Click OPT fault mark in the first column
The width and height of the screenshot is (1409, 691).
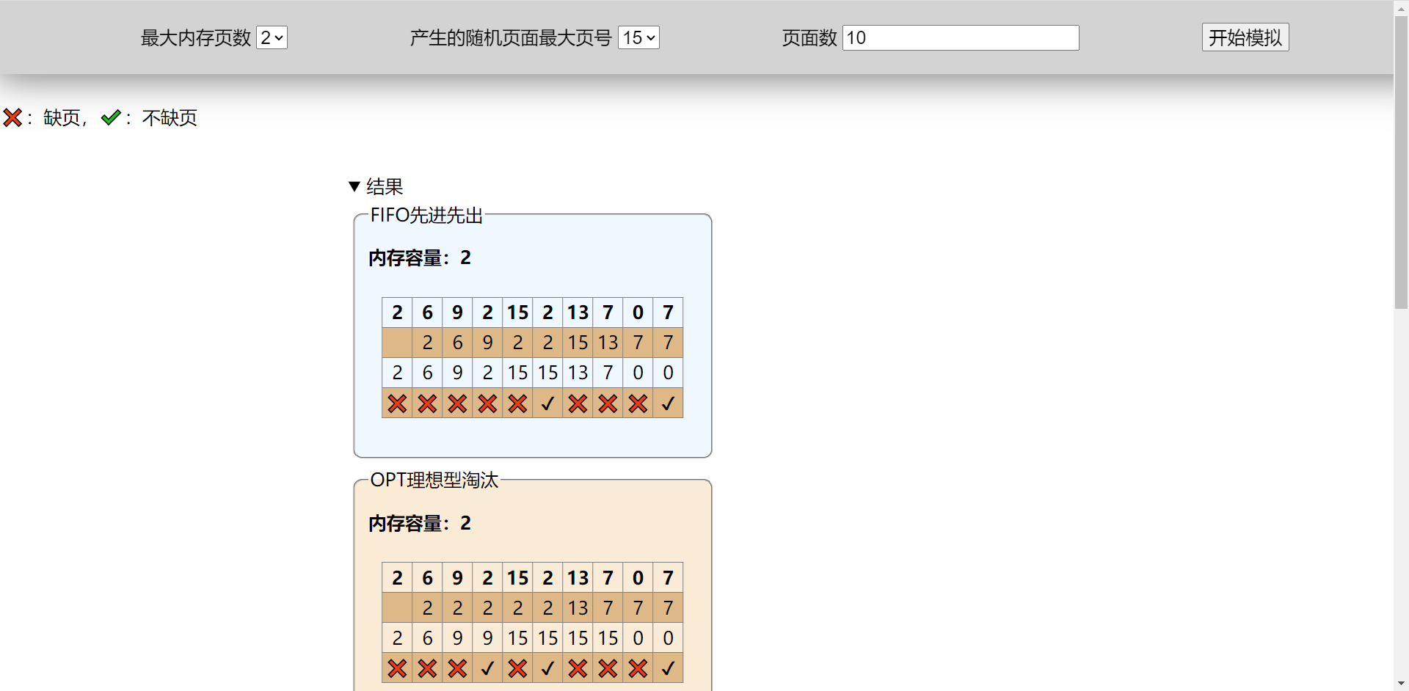pyautogui.click(x=397, y=668)
